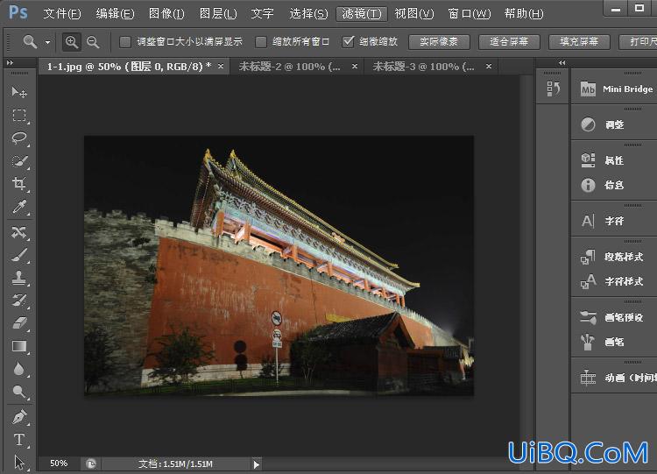657x474 pixels.
Task: Open the 选择(S) menu
Action: (309, 14)
